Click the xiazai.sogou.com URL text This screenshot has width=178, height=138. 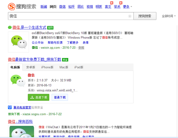[34, 114]
